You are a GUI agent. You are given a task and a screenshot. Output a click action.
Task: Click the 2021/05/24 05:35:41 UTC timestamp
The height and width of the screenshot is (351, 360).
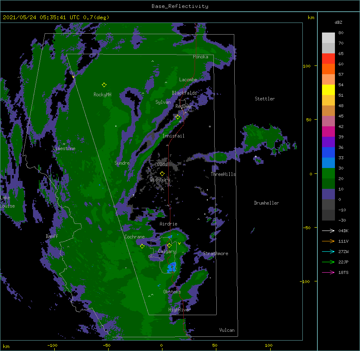click(41, 18)
